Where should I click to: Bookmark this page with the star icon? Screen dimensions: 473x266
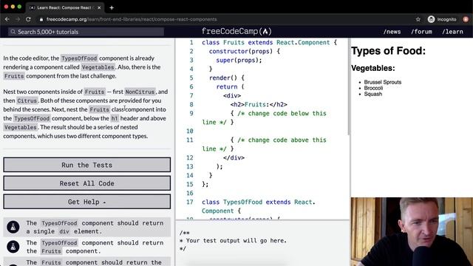418,19
